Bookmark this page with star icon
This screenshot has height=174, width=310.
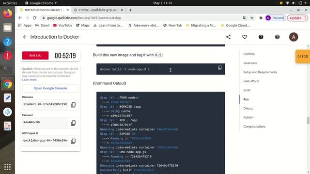pyautogui.click(x=252, y=18)
